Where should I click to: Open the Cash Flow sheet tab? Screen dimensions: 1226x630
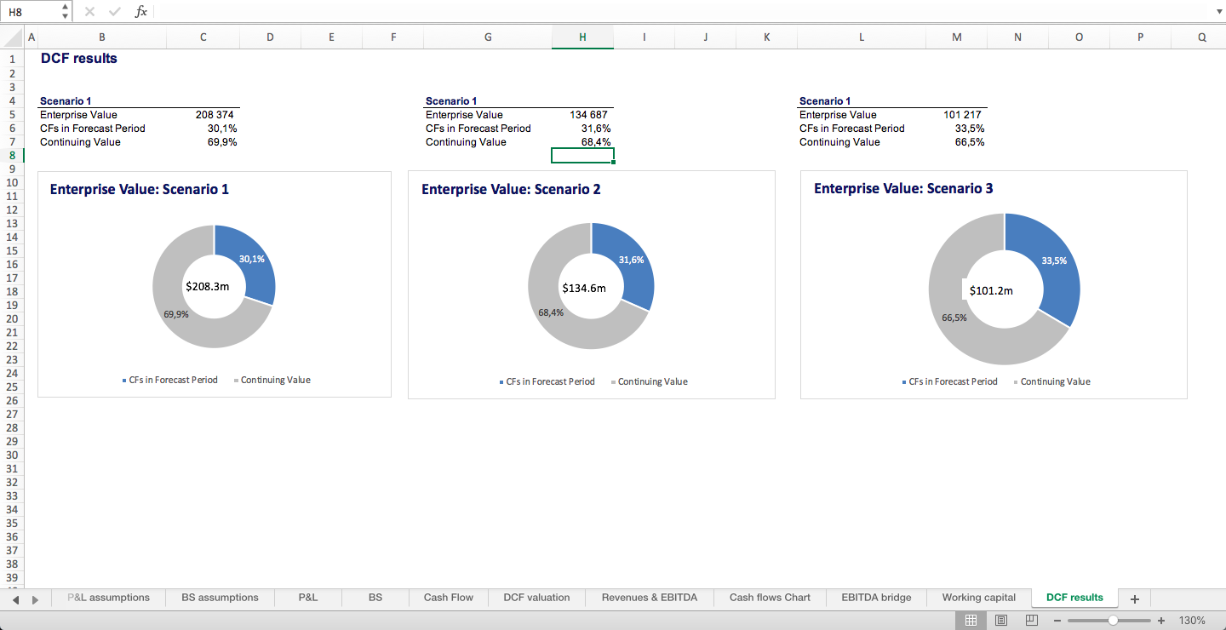pyautogui.click(x=449, y=598)
